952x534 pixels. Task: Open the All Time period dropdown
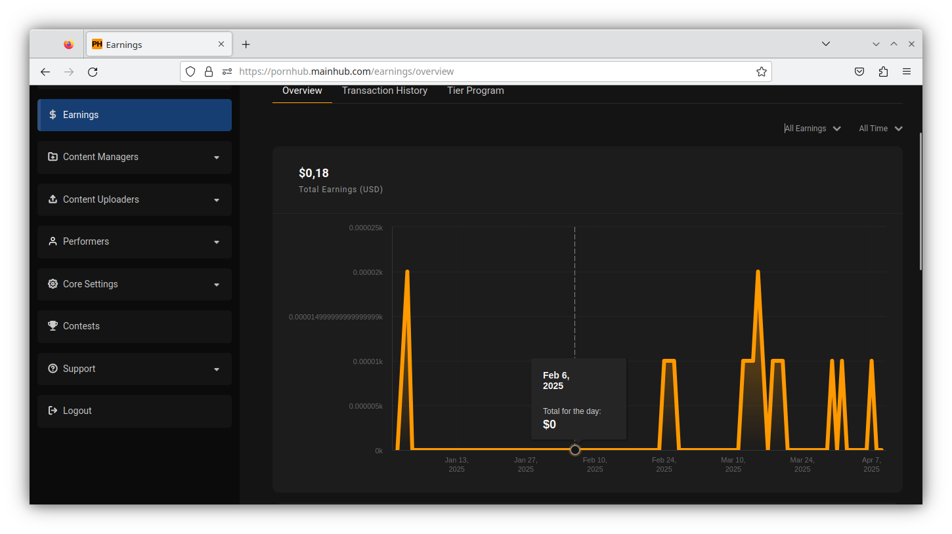(880, 128)
